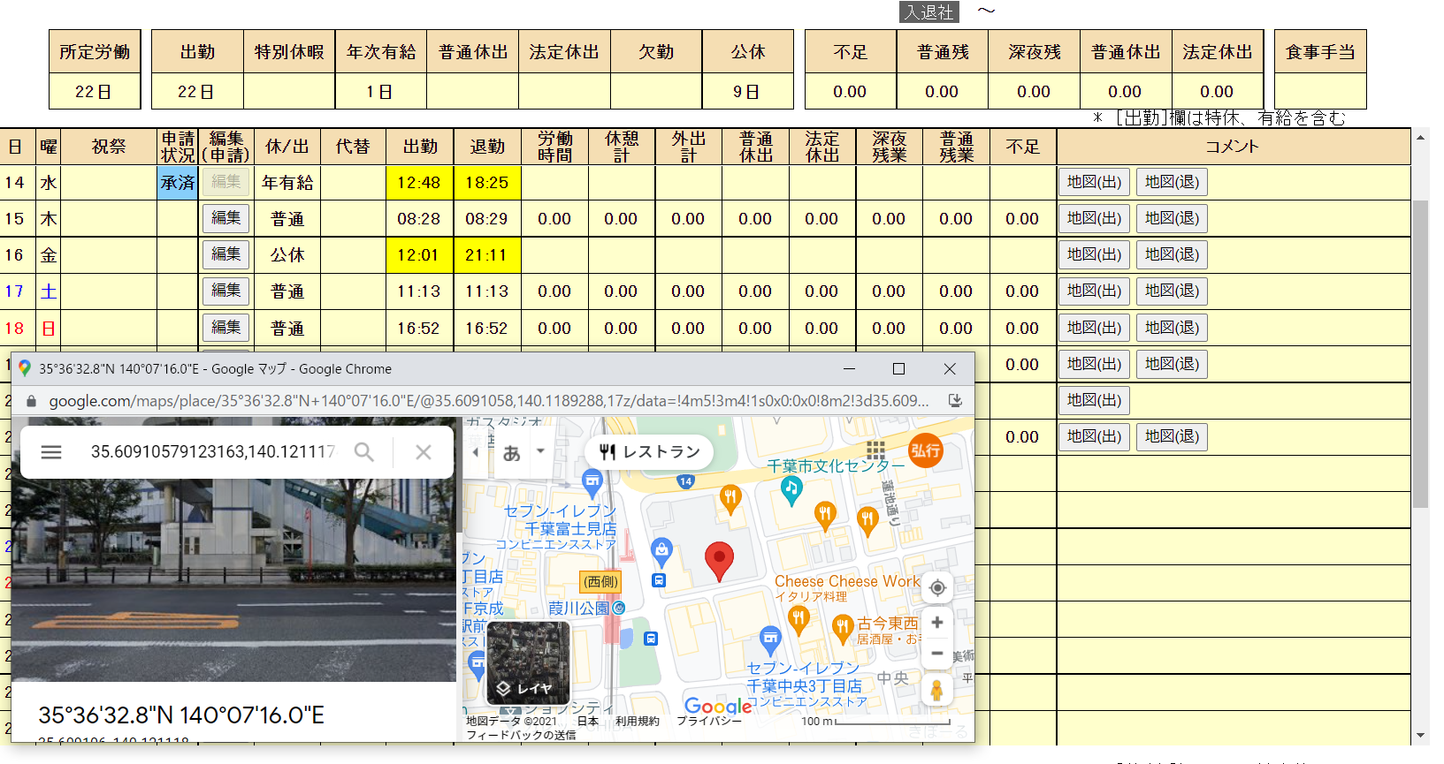Open the Google apps grid icon

click(875, 450)
